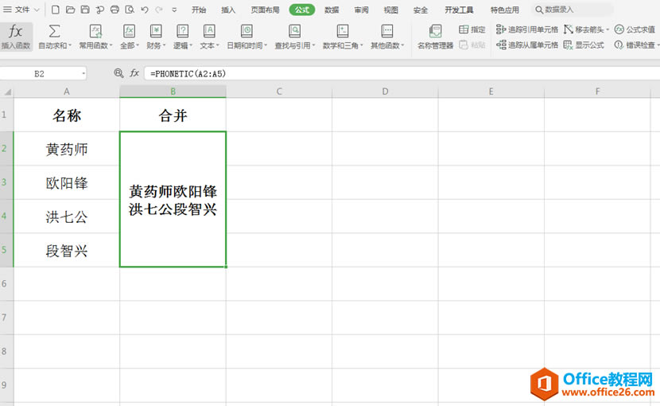The width and height of the screenshot is (660, 406).
Task: Switch to the 审阅 (Review) tab
Action: [x=361, y=10]
